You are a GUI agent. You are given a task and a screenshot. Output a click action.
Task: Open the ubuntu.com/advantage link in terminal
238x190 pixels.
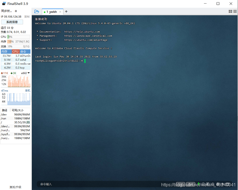(x=86, y=40)
